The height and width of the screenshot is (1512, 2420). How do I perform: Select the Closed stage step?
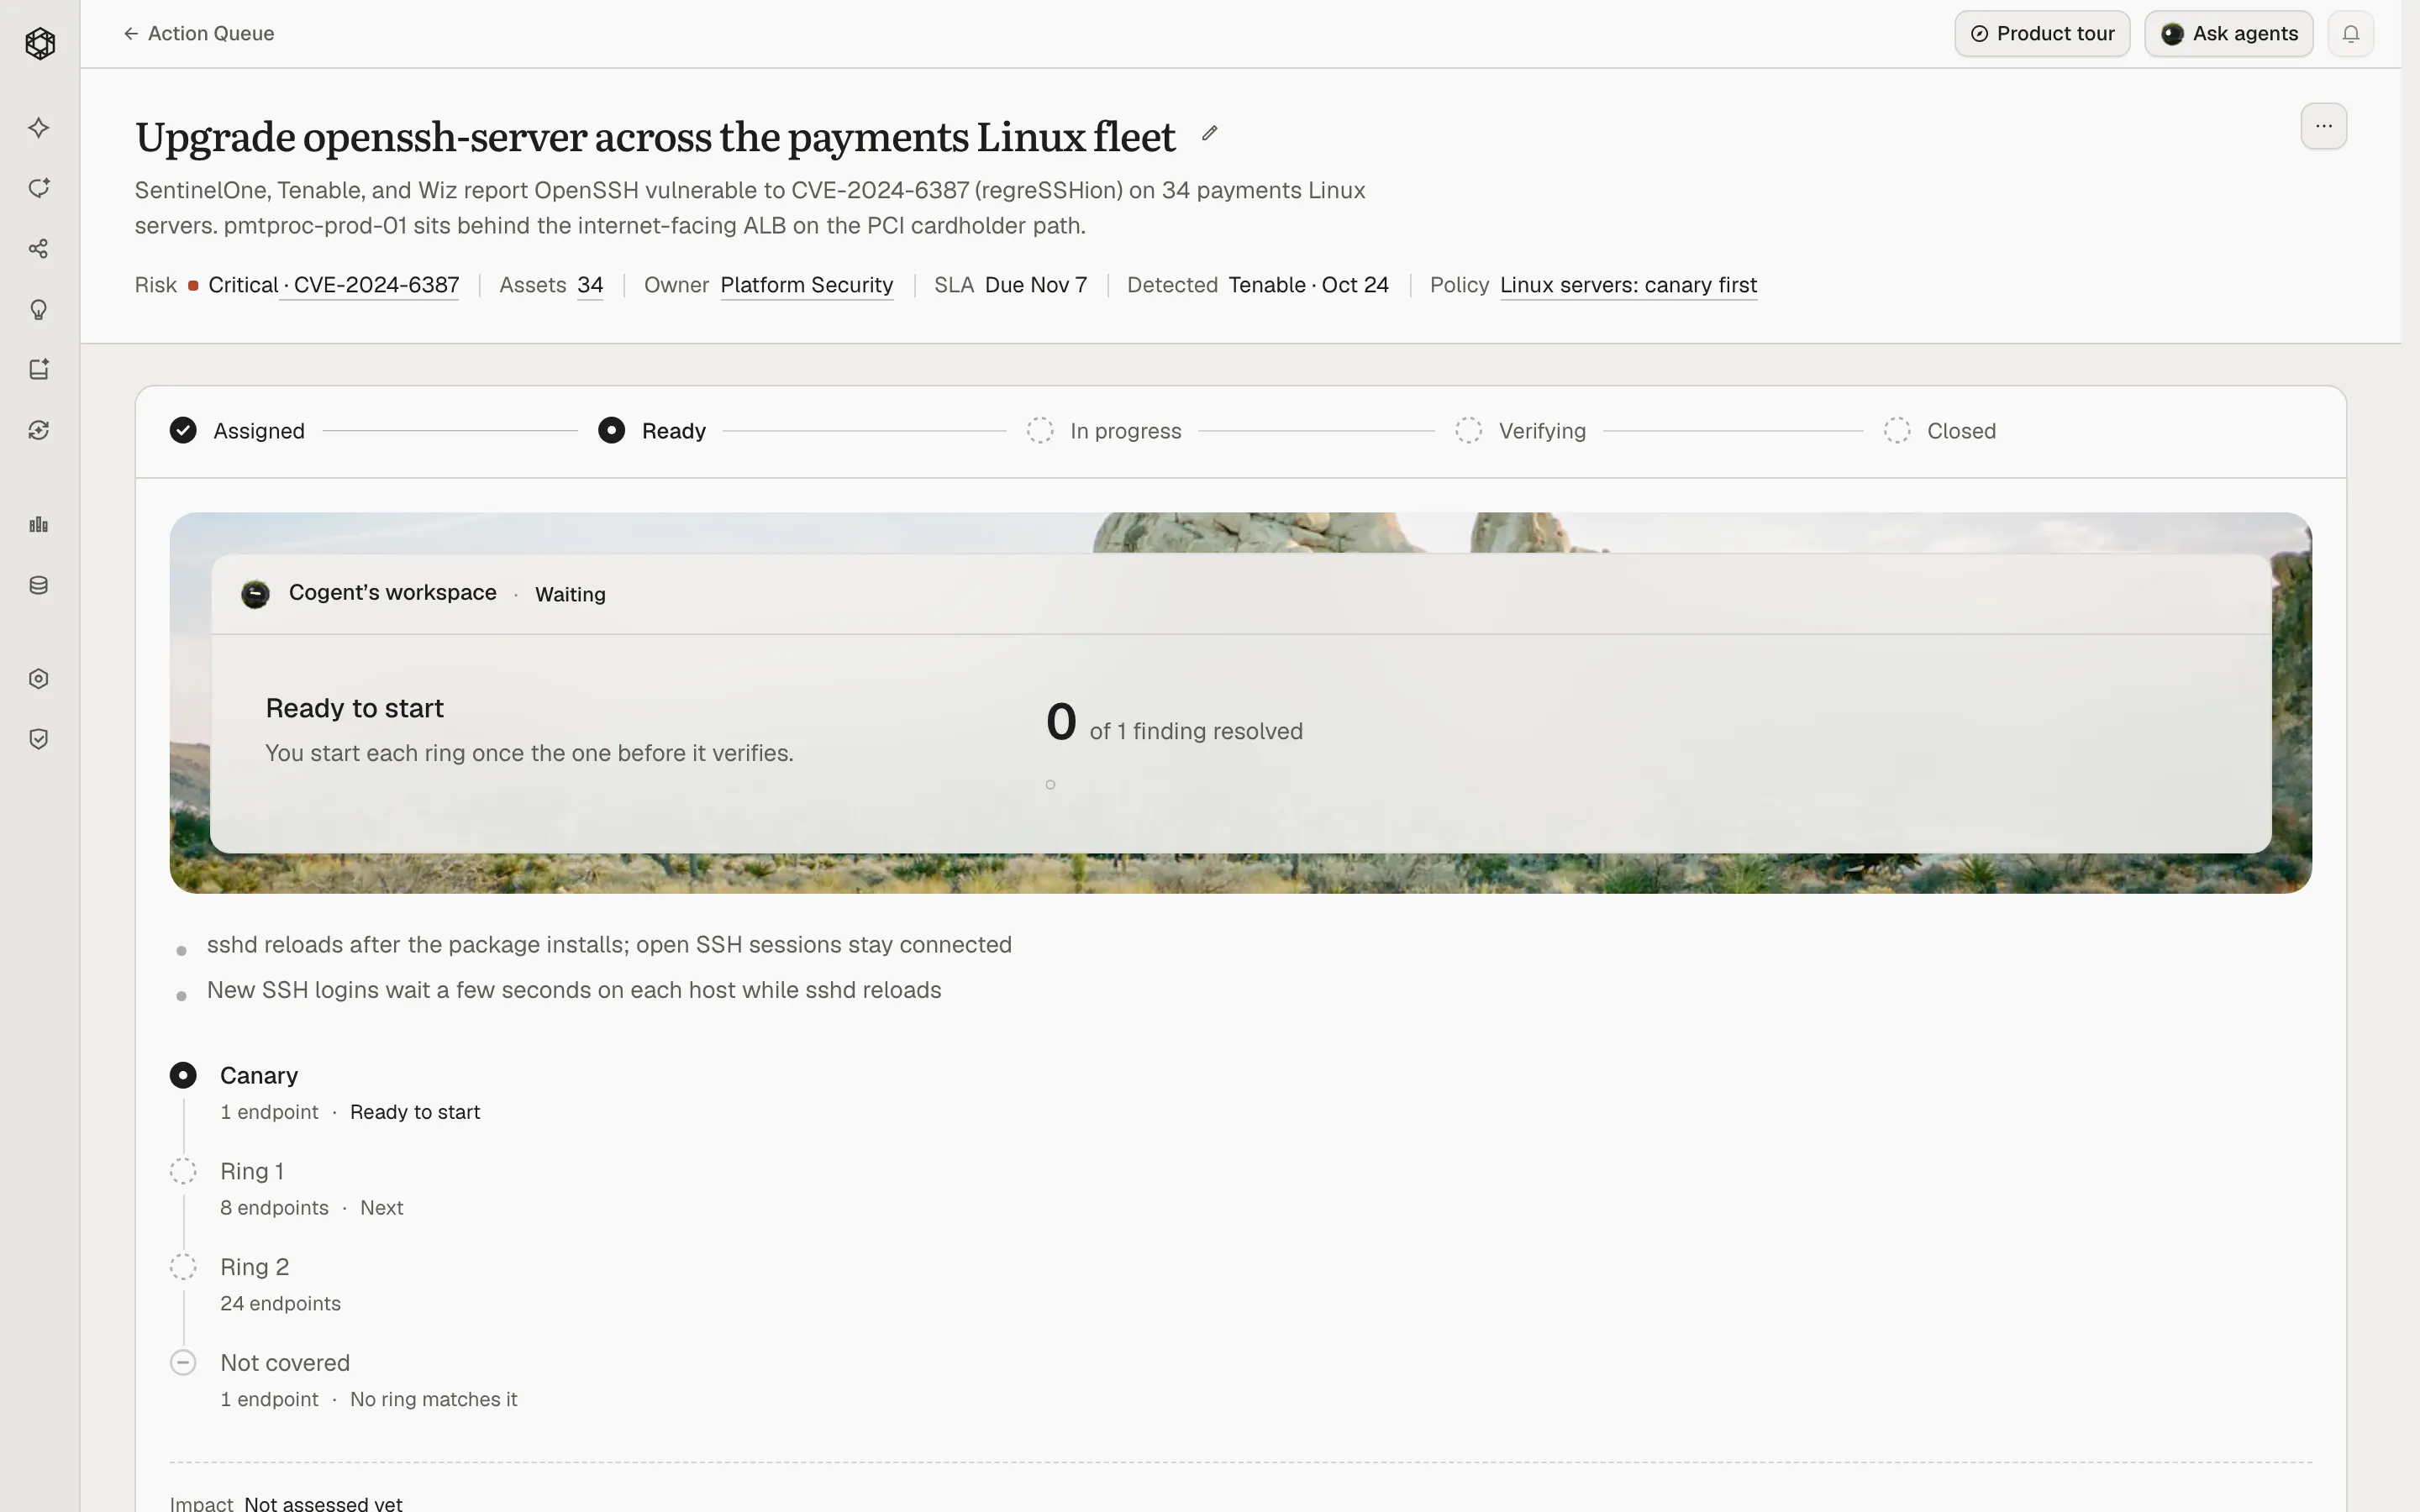[x=1940, y=431]
